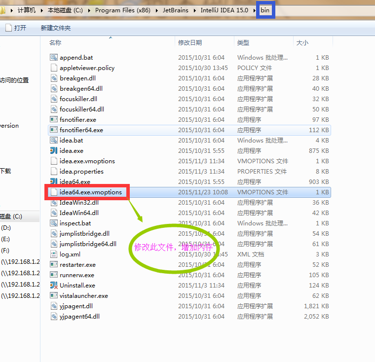Click the inspect.bat file icon

pos(54,223)
